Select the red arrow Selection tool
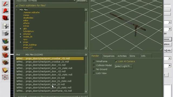The height and width of the screenshot is (97, 173). [5, 4]
